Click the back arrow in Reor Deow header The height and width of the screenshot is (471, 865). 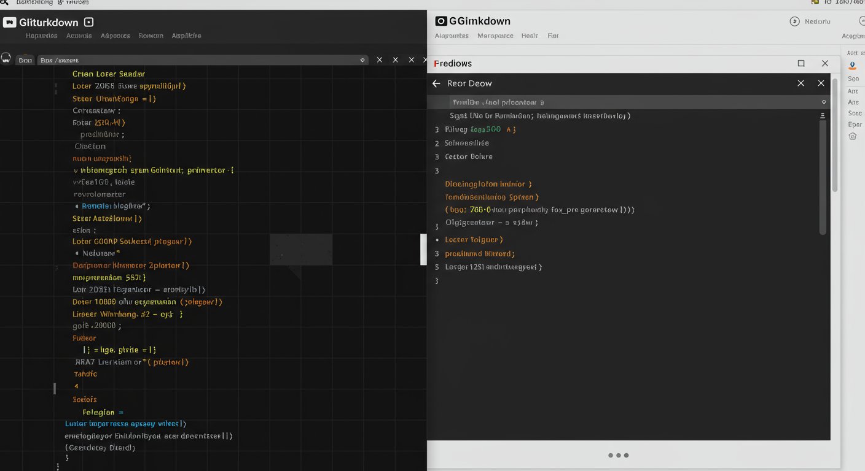[x=436, y=83]
